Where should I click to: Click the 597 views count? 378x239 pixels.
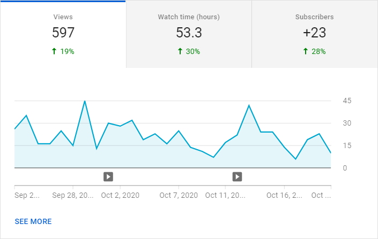click(63, 33)
